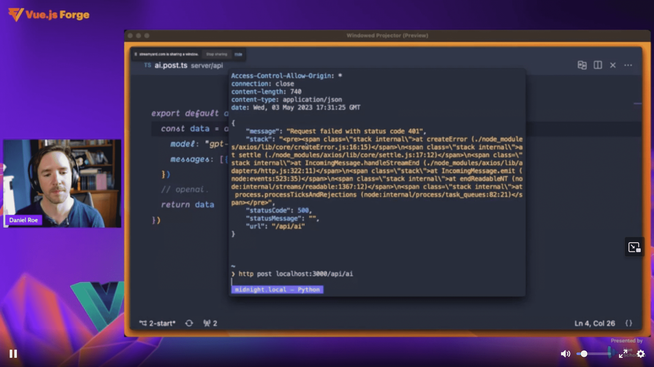
Task: Open the editor more actions ellipsis menu
Action: [628, 65]
